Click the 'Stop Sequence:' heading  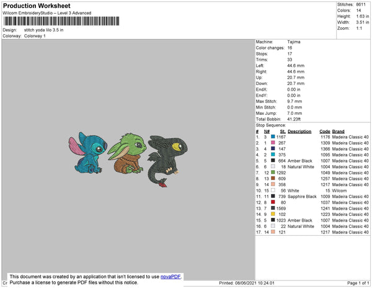271,125
